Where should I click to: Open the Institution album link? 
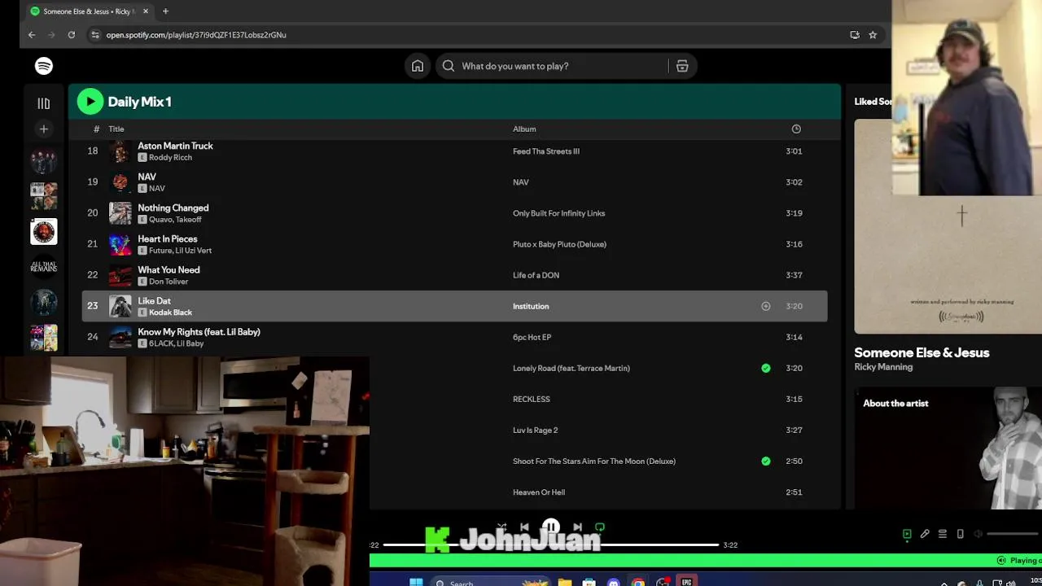[x=531, y=306]
